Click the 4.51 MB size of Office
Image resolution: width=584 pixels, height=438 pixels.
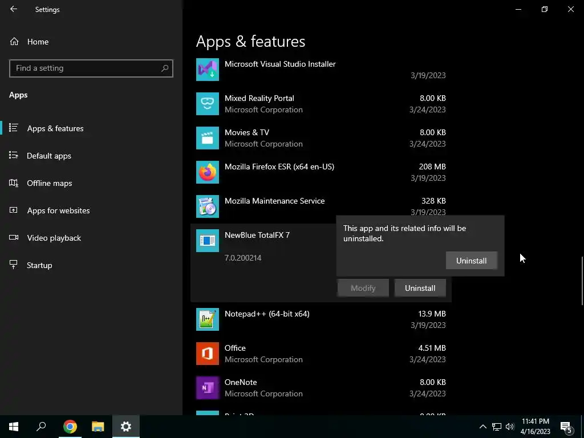tap(432, 348)
